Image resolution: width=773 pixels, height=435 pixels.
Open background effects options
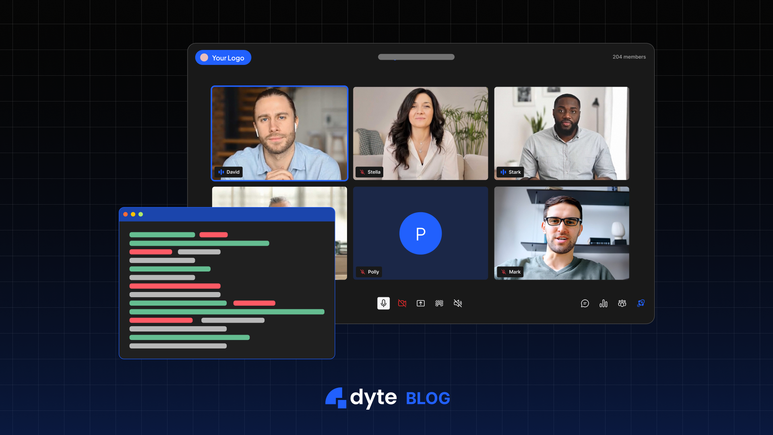click(x=439, y=303)
